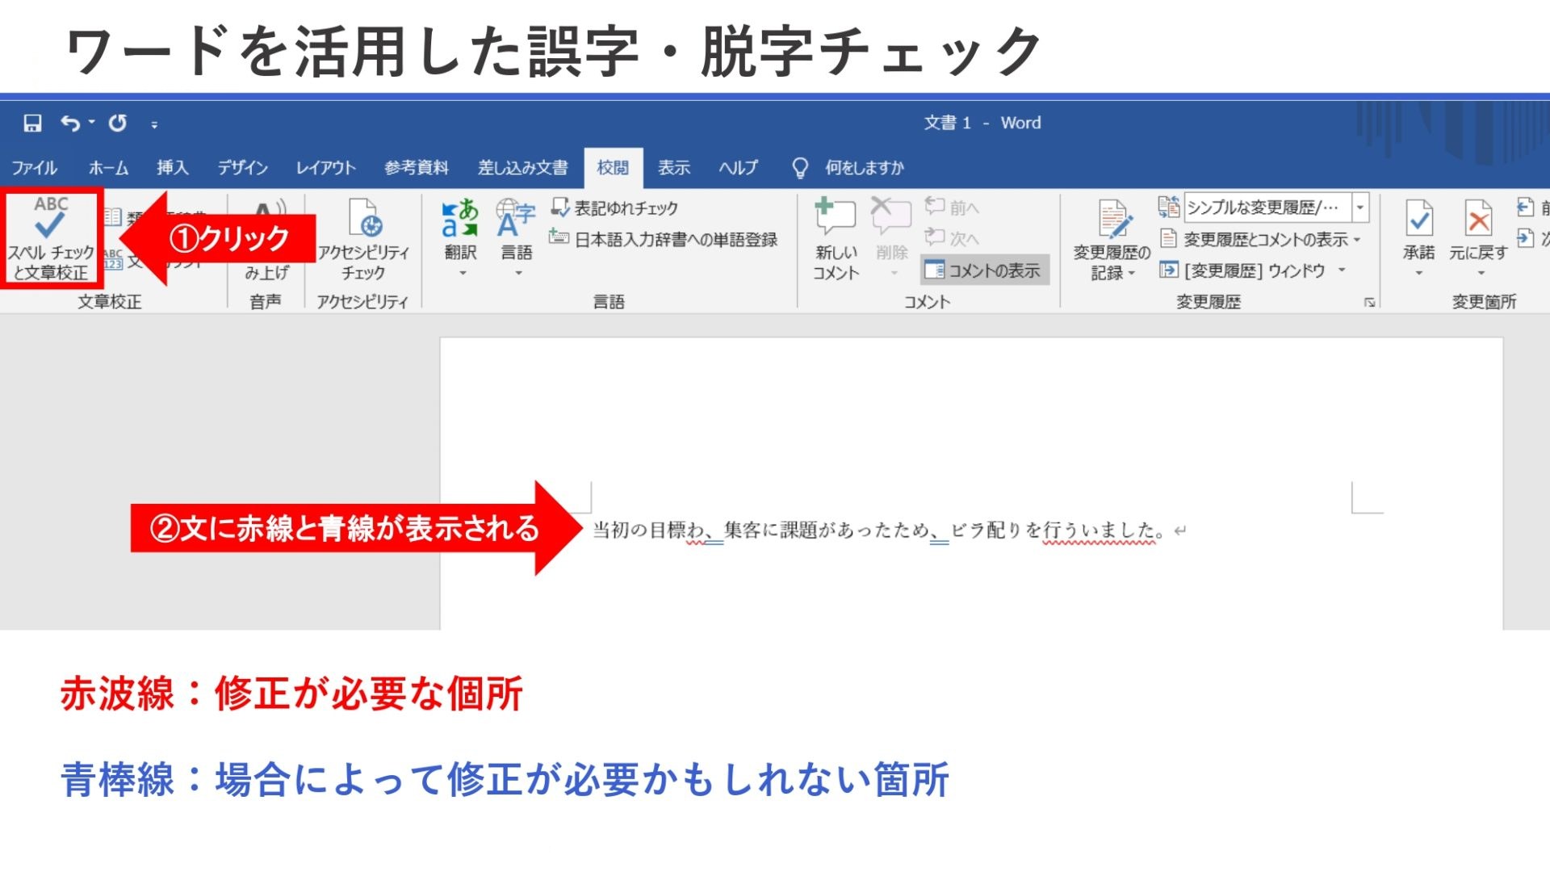The image size is (1550, 872).
Task: Click the text 当初の目標わ in document
Action: (x=648, y=530)
